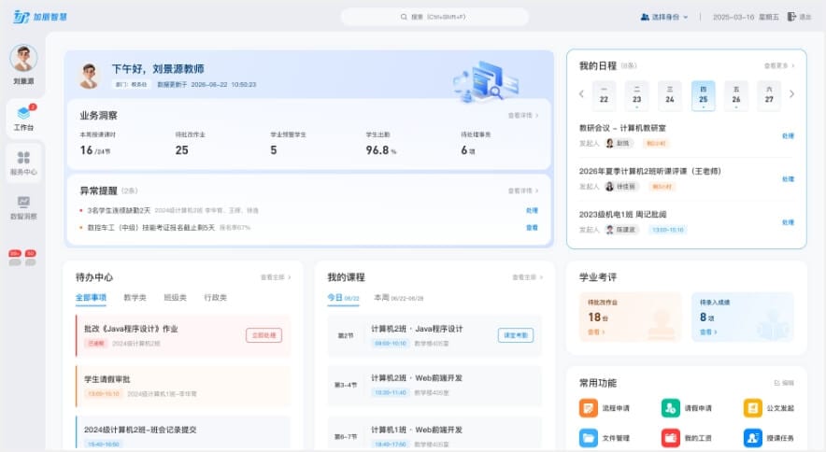Click the 本周授课课时 16 statistic
The image size is (826, 452).
98,143
